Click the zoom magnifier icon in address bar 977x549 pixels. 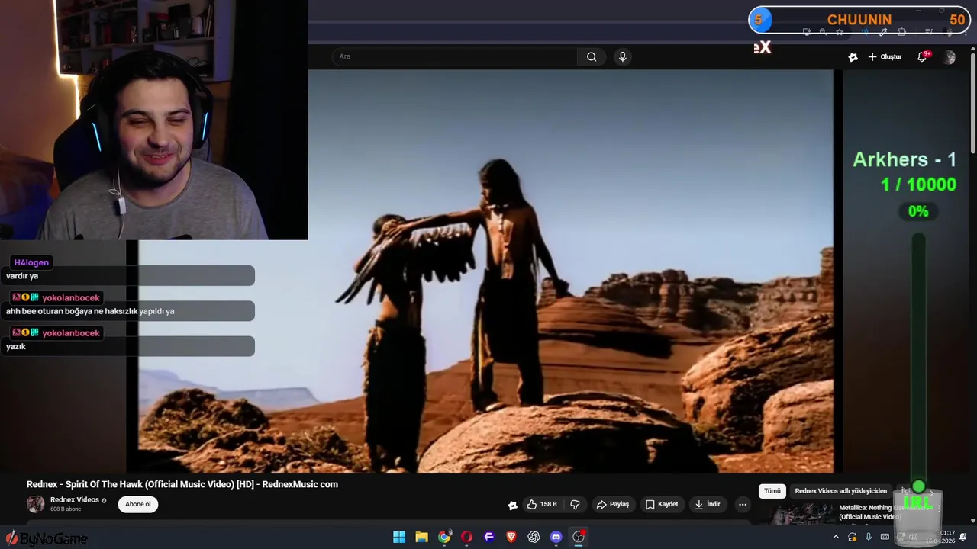[x=823, y=32]
